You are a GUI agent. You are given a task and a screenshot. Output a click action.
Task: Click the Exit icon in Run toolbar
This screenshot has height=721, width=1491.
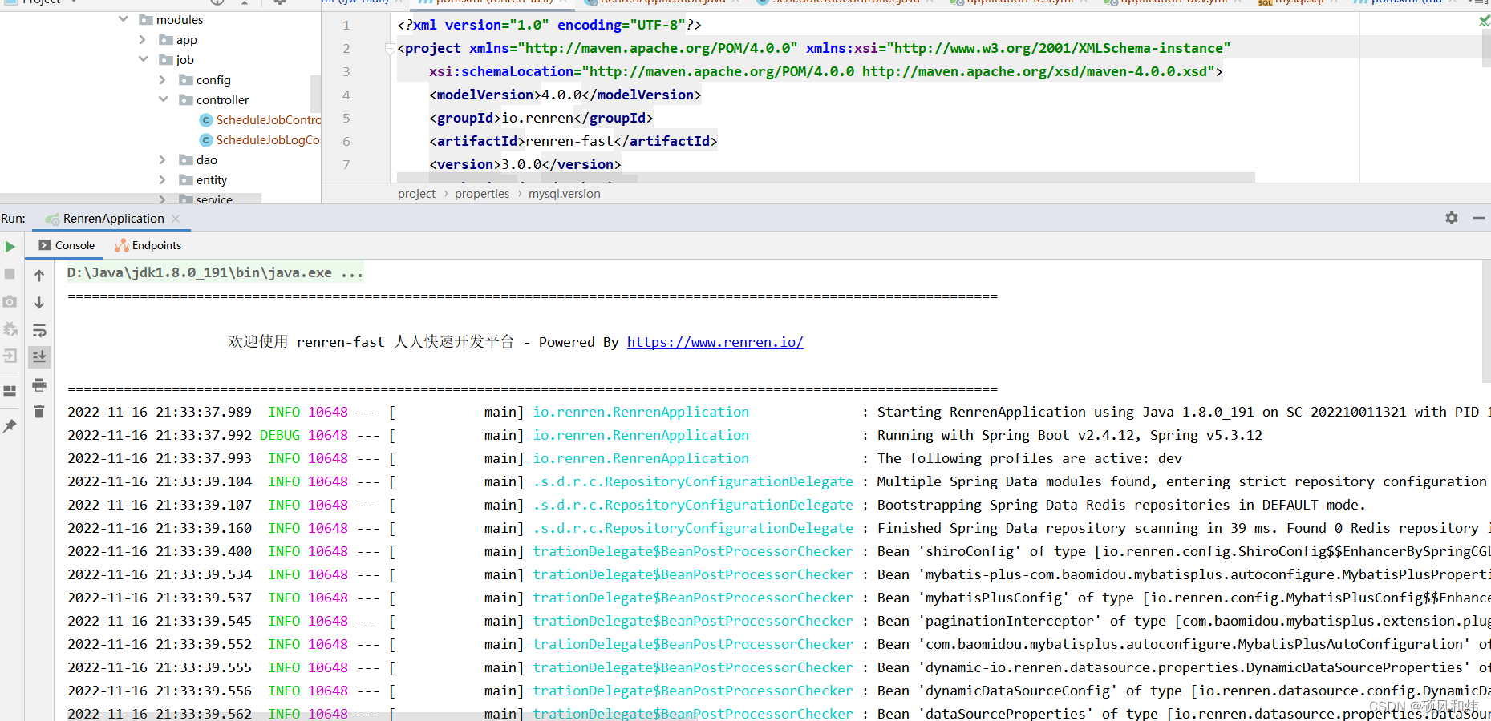pyautogui.click(x=10, y=356)
